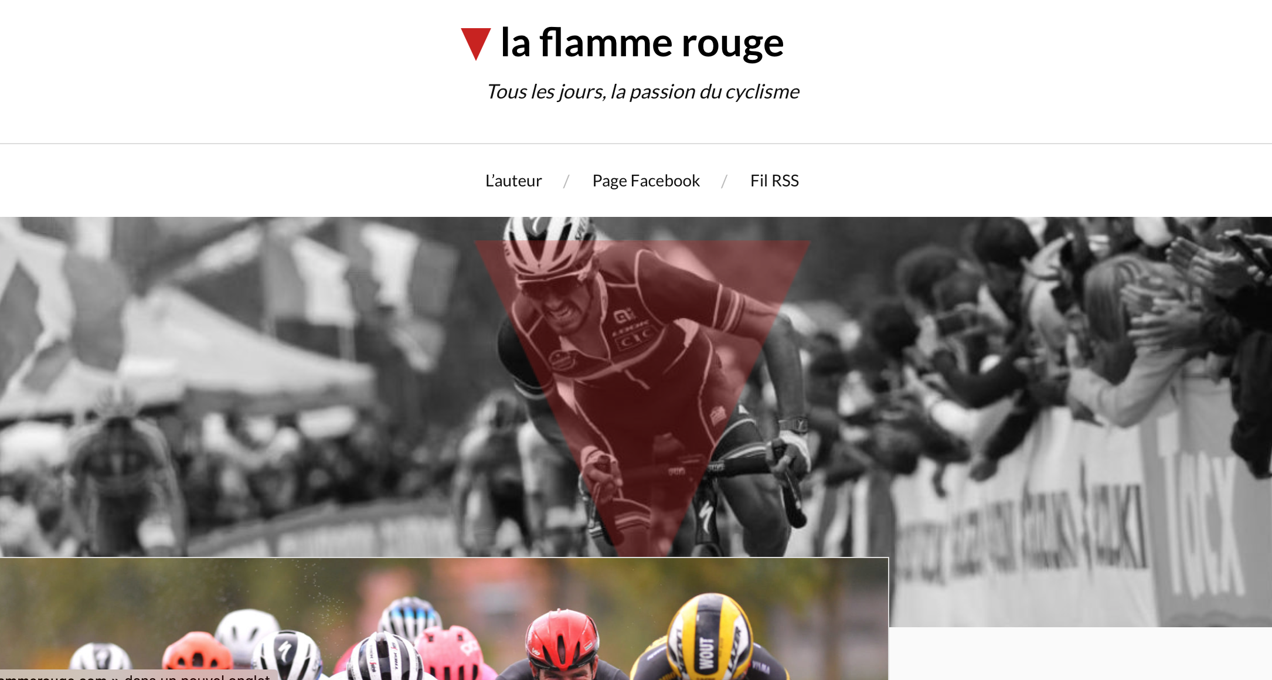Open the Fil RSS menu link
The width and height of the screenshot is (1272, 680).
(x=774, y=181)
